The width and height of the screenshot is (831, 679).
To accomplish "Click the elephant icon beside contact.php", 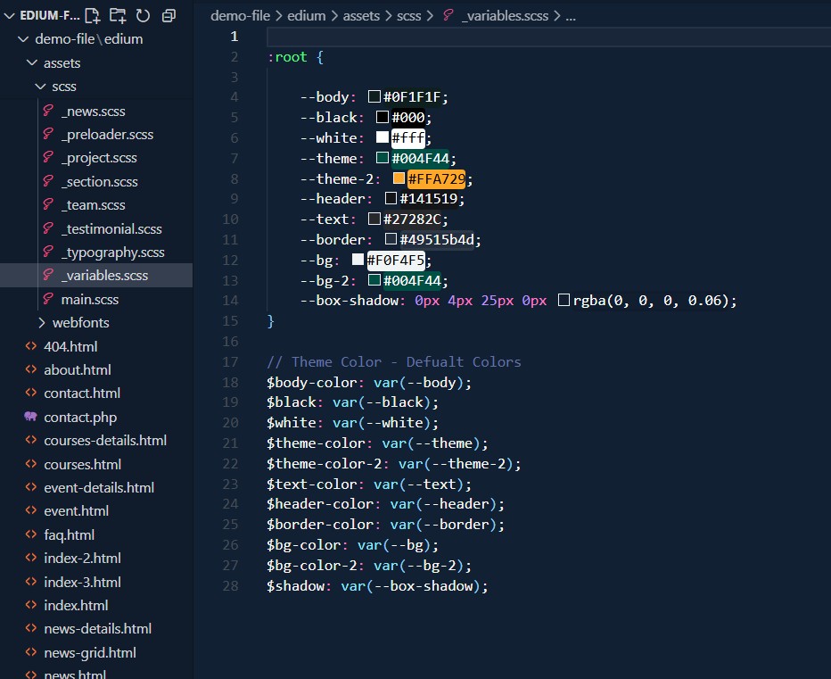I will (x=30, y=417).
